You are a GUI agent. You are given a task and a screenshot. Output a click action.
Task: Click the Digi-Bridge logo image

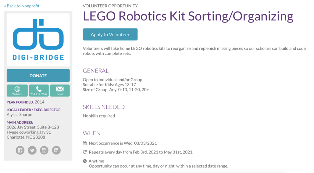(38, 40)
